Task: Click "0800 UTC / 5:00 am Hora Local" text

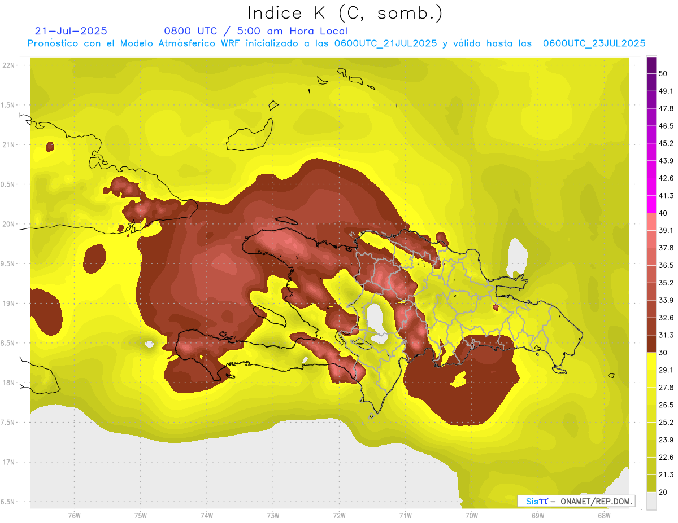Action: pos(255,31)
